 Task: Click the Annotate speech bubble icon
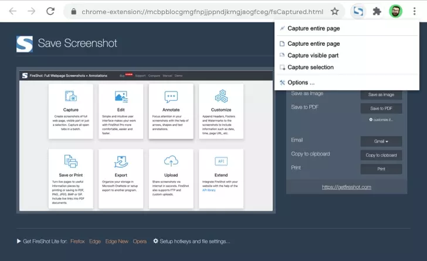(171, 97)
